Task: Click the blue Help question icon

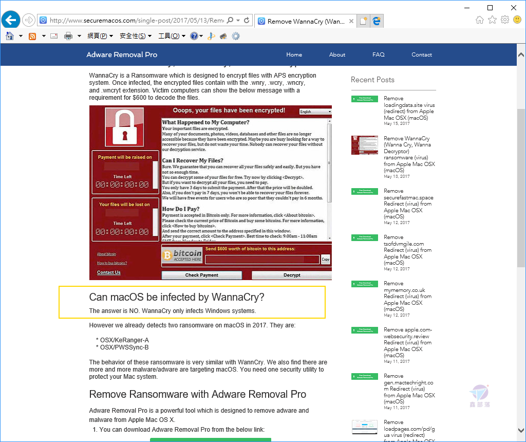Action: pos(194,36)
